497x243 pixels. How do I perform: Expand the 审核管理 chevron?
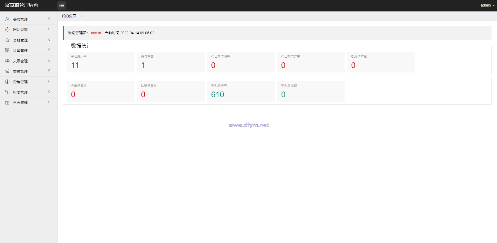pos(49,71)
